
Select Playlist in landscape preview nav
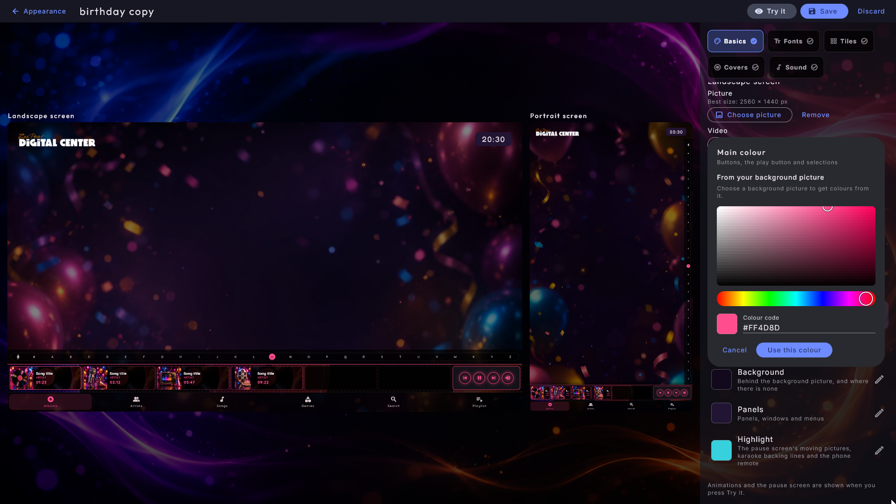click(x=479, y=402)
